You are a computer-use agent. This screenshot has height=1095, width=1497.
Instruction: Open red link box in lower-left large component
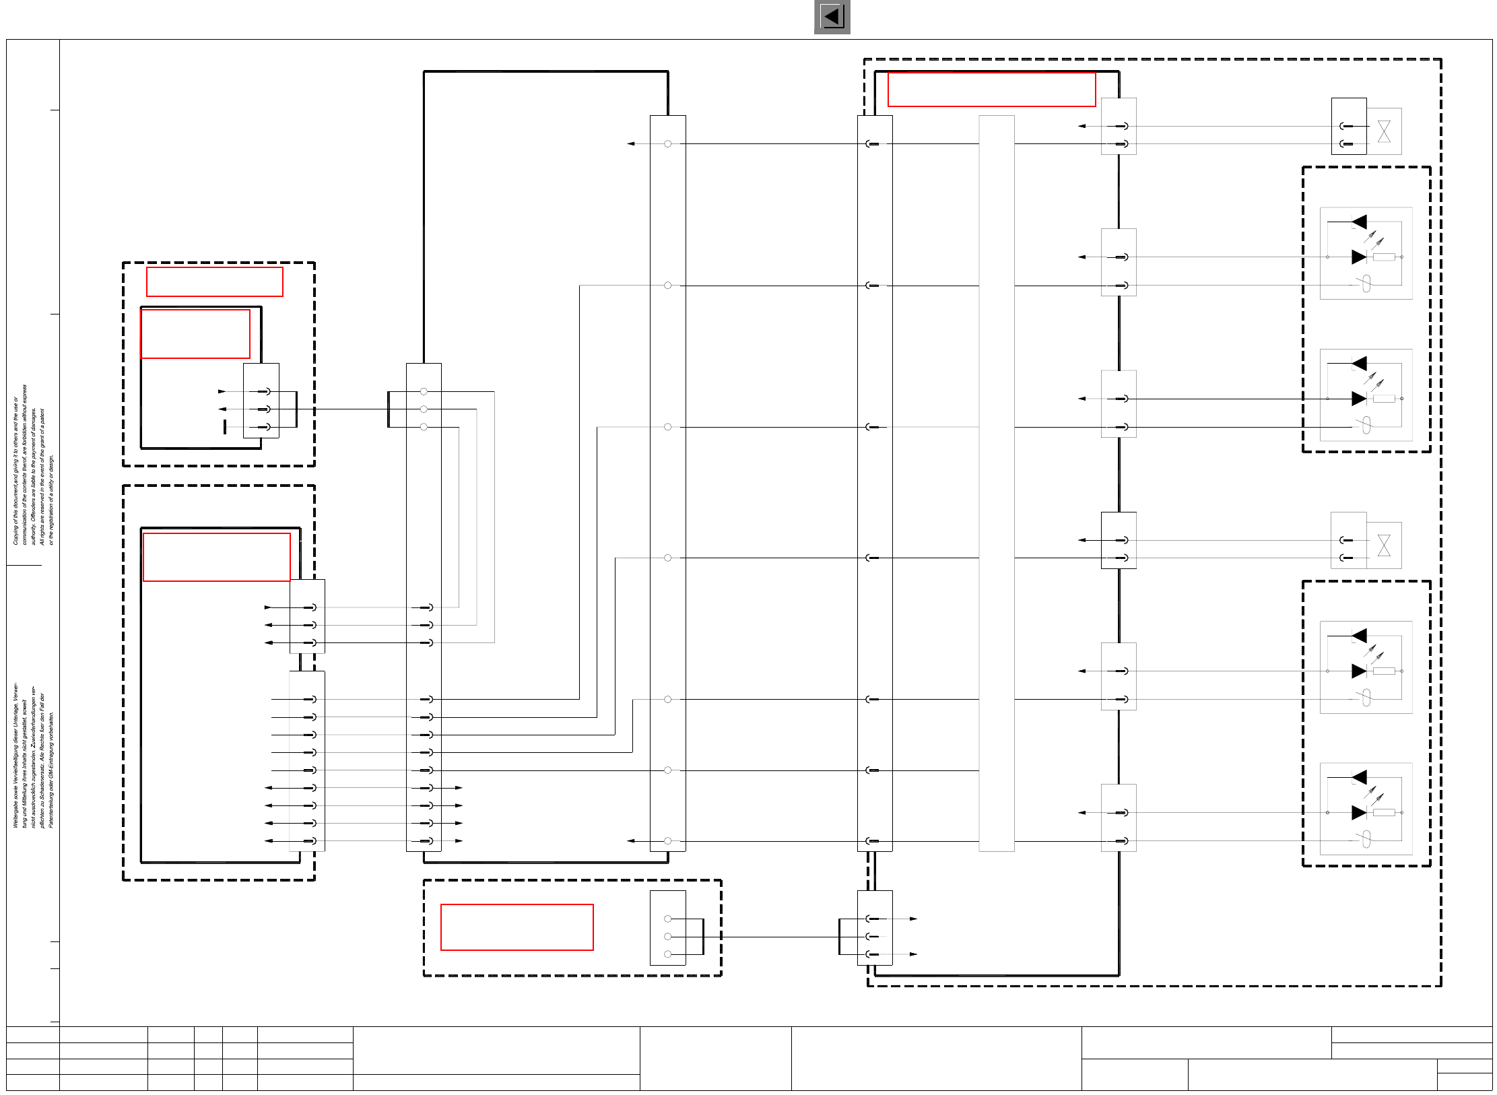[216, 557]
